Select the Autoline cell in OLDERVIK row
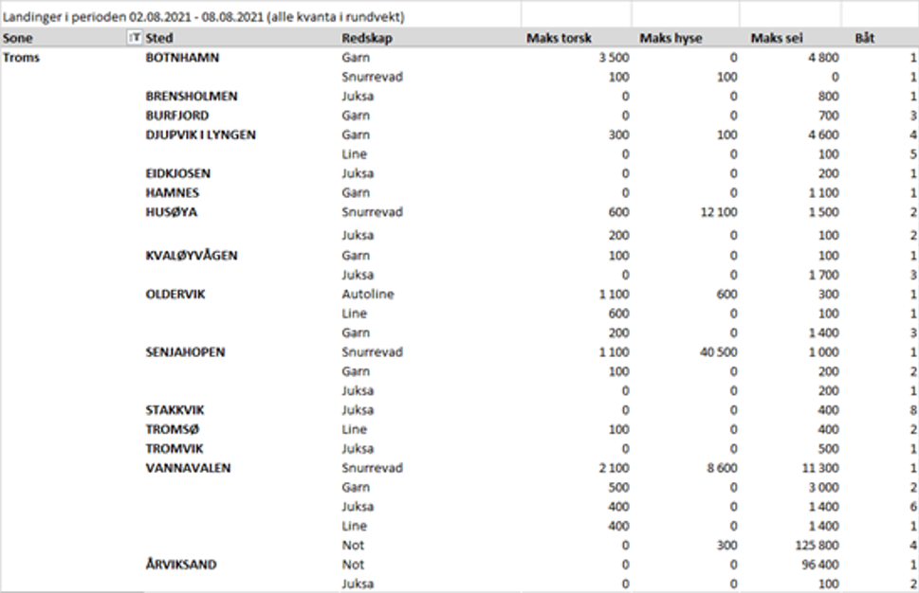 coord(366,295)
